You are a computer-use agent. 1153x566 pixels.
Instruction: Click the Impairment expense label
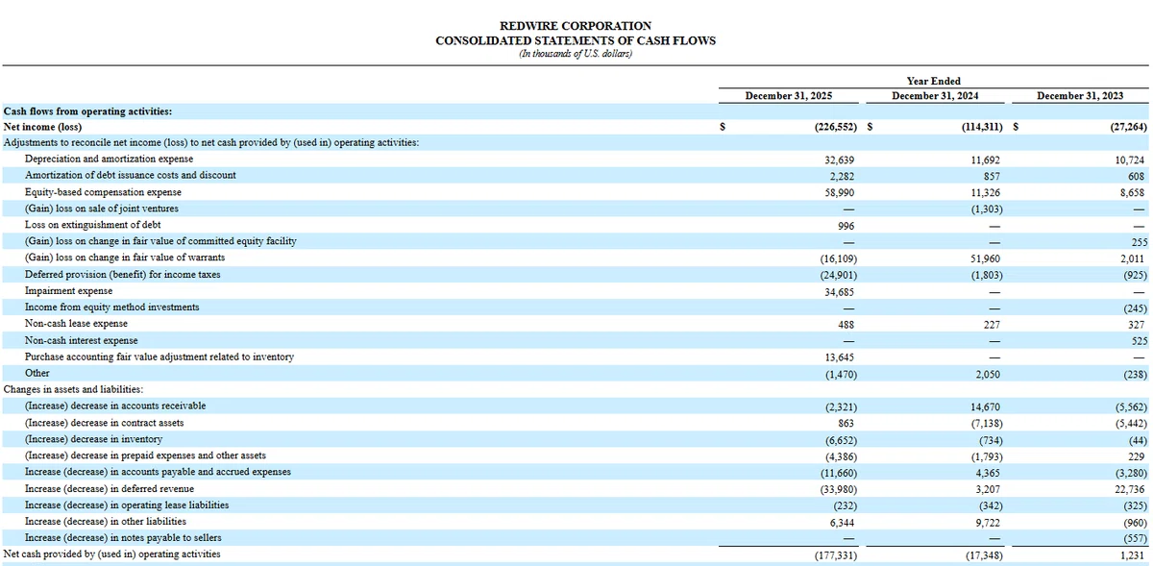(68, 290)
